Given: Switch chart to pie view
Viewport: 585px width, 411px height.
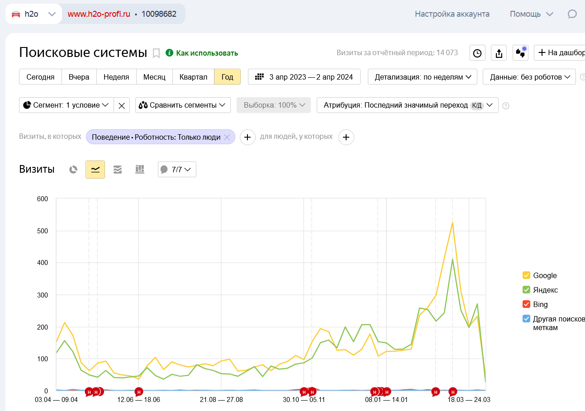Looking at the screenshot, I should point(73,170).
